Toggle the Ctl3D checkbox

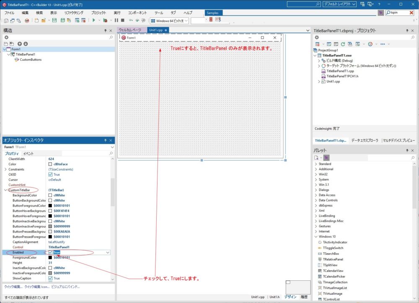pos(51,174)
